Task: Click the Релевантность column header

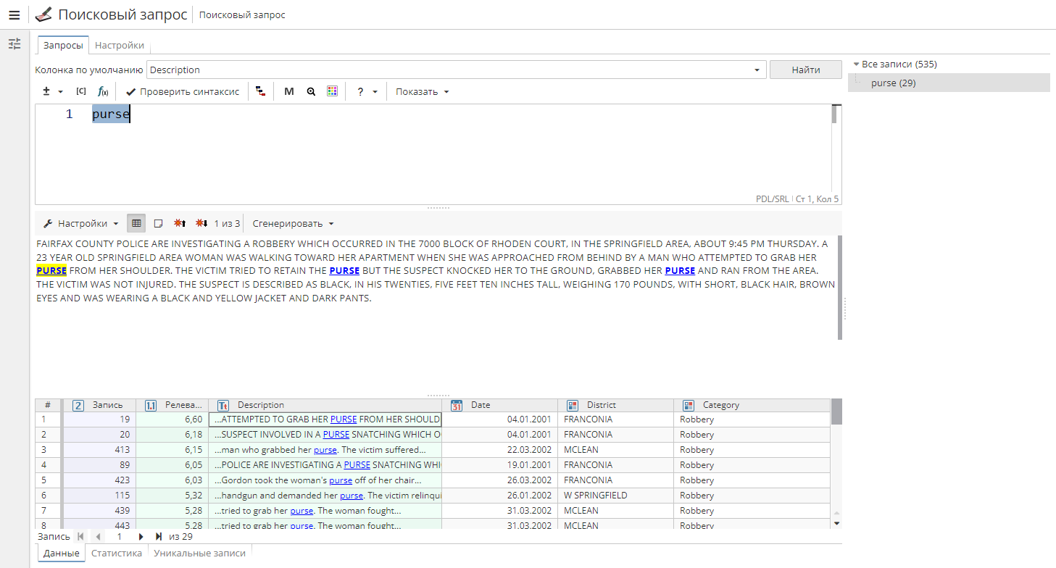Action: tap(172, 405)
